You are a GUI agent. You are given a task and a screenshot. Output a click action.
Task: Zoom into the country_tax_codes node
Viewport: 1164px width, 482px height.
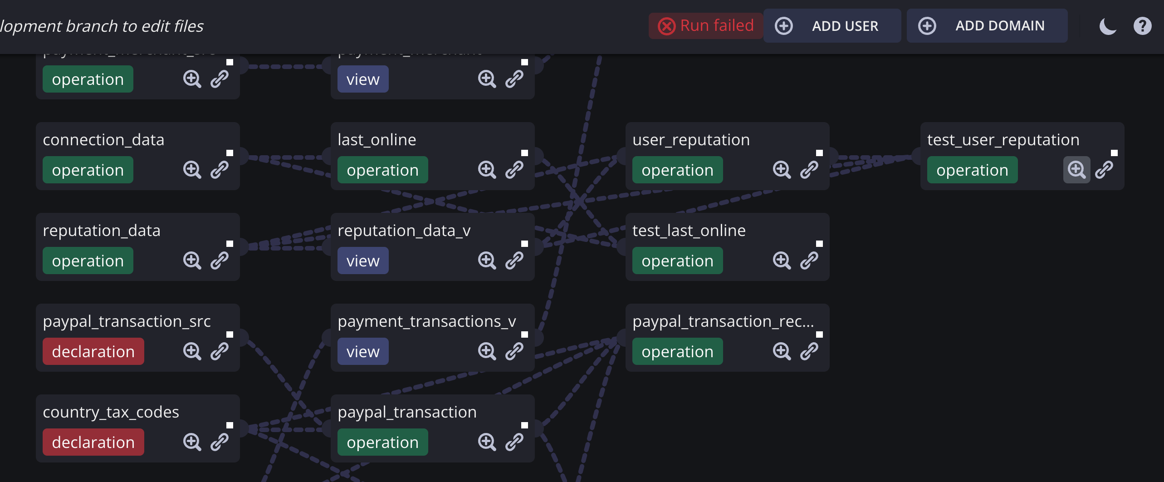[192, 442]
